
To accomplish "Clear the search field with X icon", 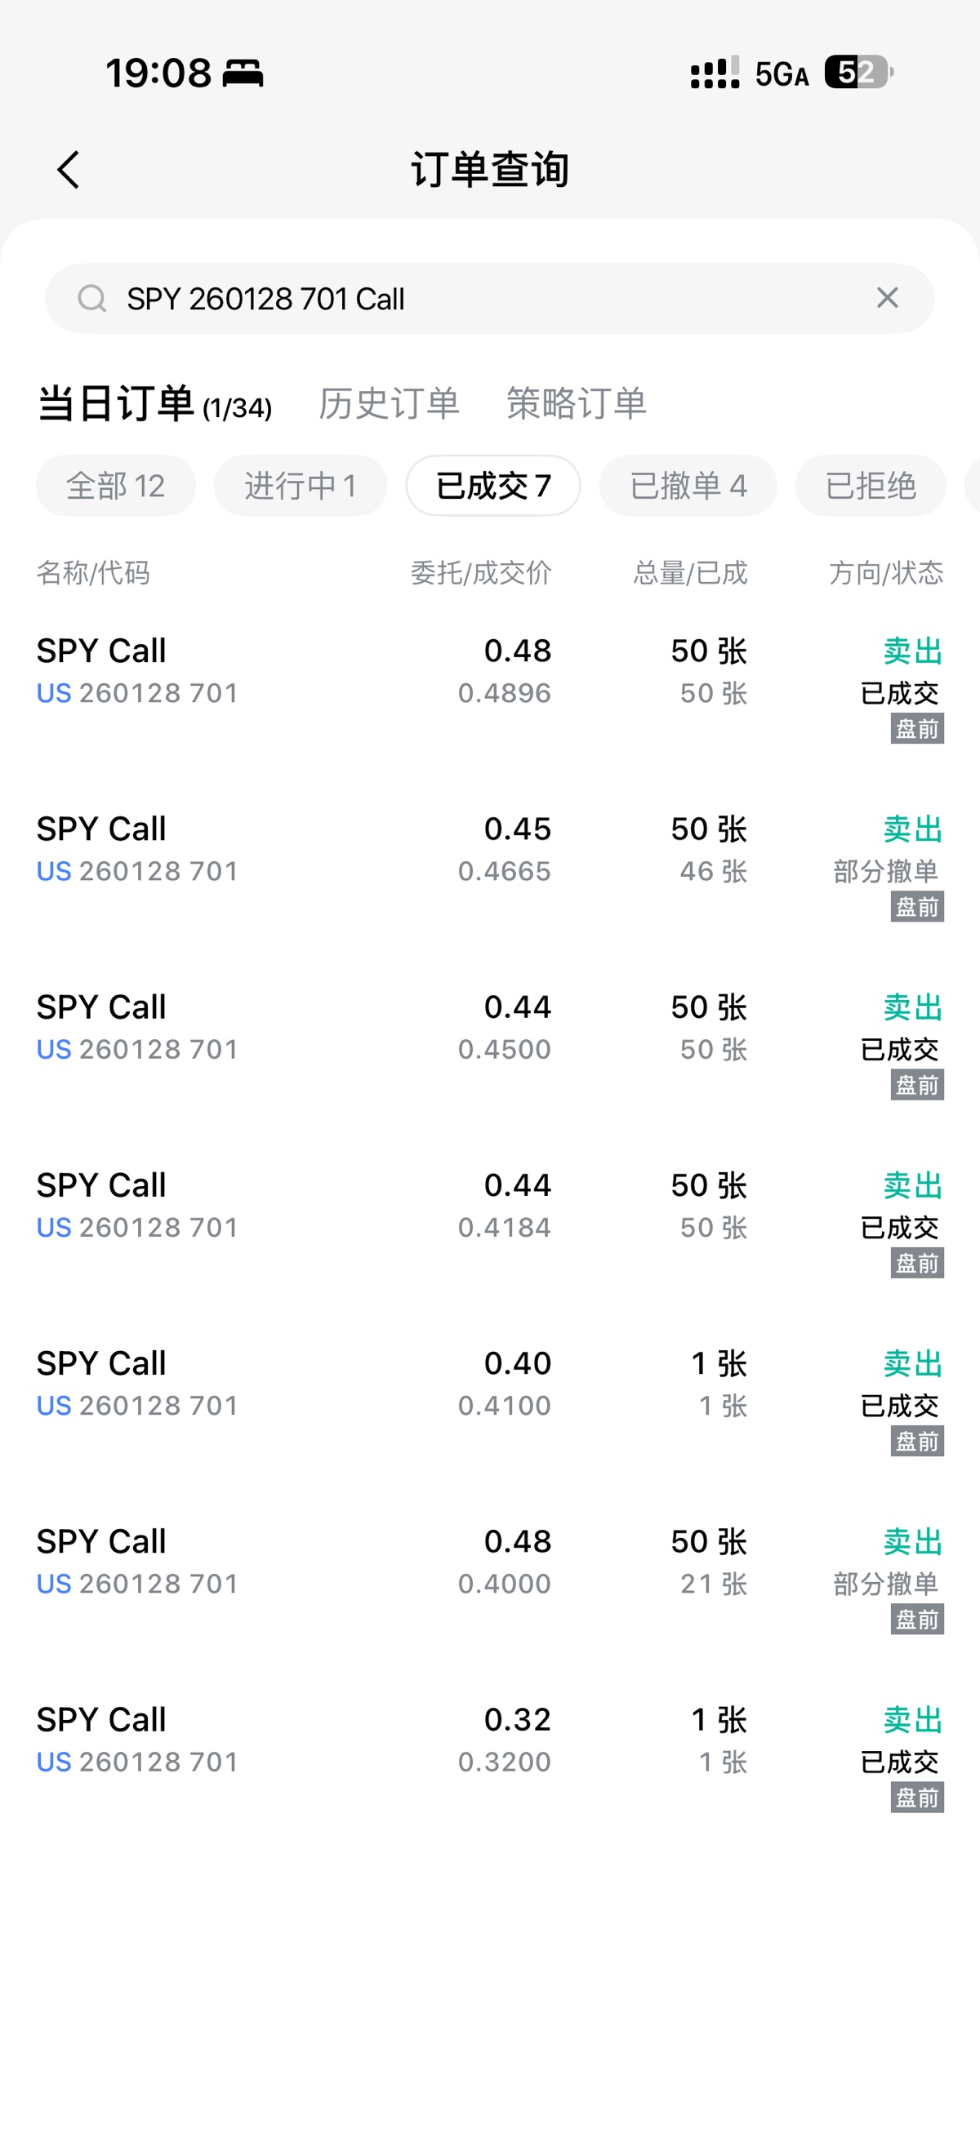I will point(887,297).
